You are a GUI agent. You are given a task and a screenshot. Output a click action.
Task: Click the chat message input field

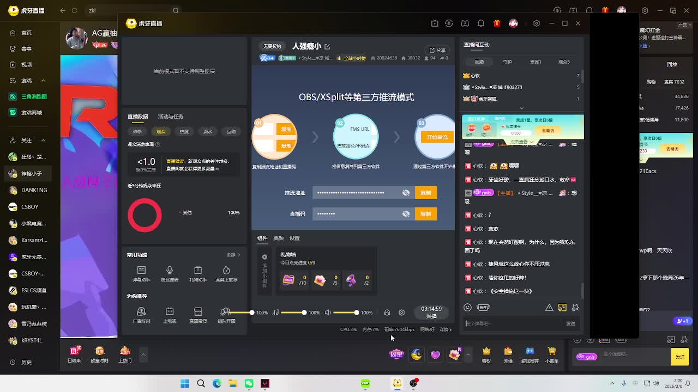click(x=513, y=323)
